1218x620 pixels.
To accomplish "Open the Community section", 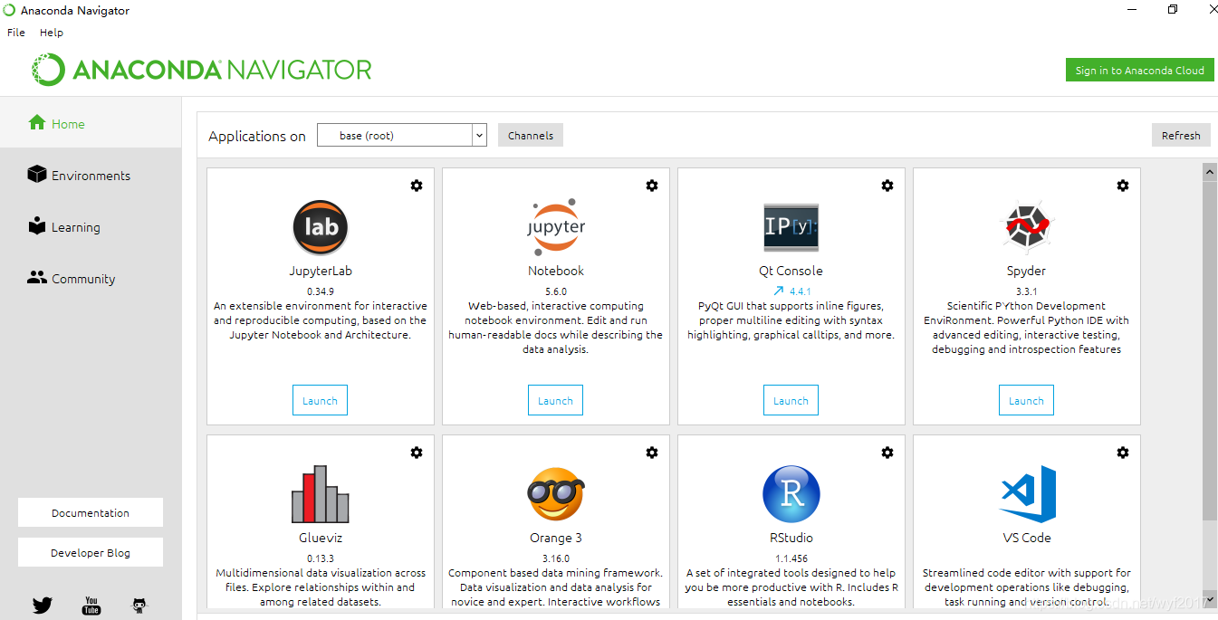I will (91, 278).
